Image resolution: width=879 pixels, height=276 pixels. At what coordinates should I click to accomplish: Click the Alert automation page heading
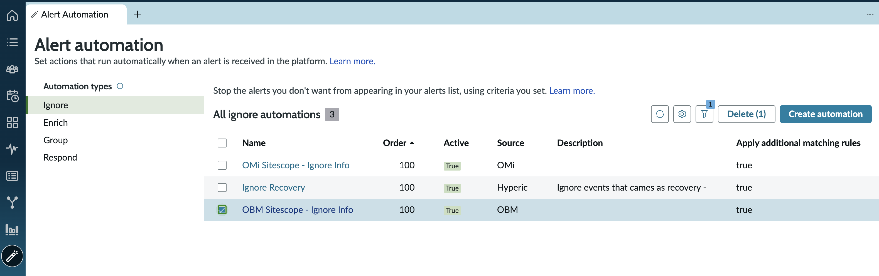99,45
